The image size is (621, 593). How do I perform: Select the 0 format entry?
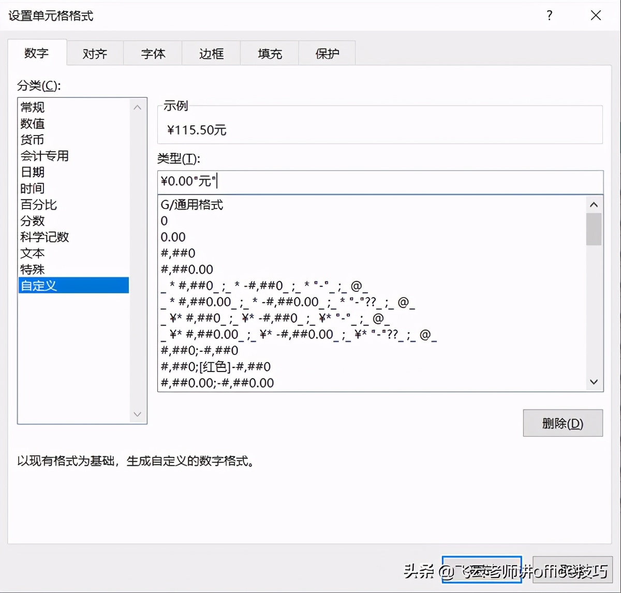pyautogui.click(x=372, y=221)
